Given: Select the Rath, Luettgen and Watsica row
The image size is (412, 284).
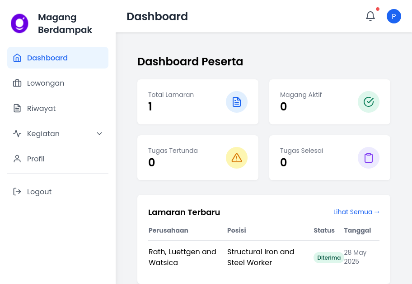Looking at the screenshot, I should point(183,257).
